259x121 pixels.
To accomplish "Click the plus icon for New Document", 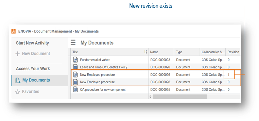I will 18,54.
